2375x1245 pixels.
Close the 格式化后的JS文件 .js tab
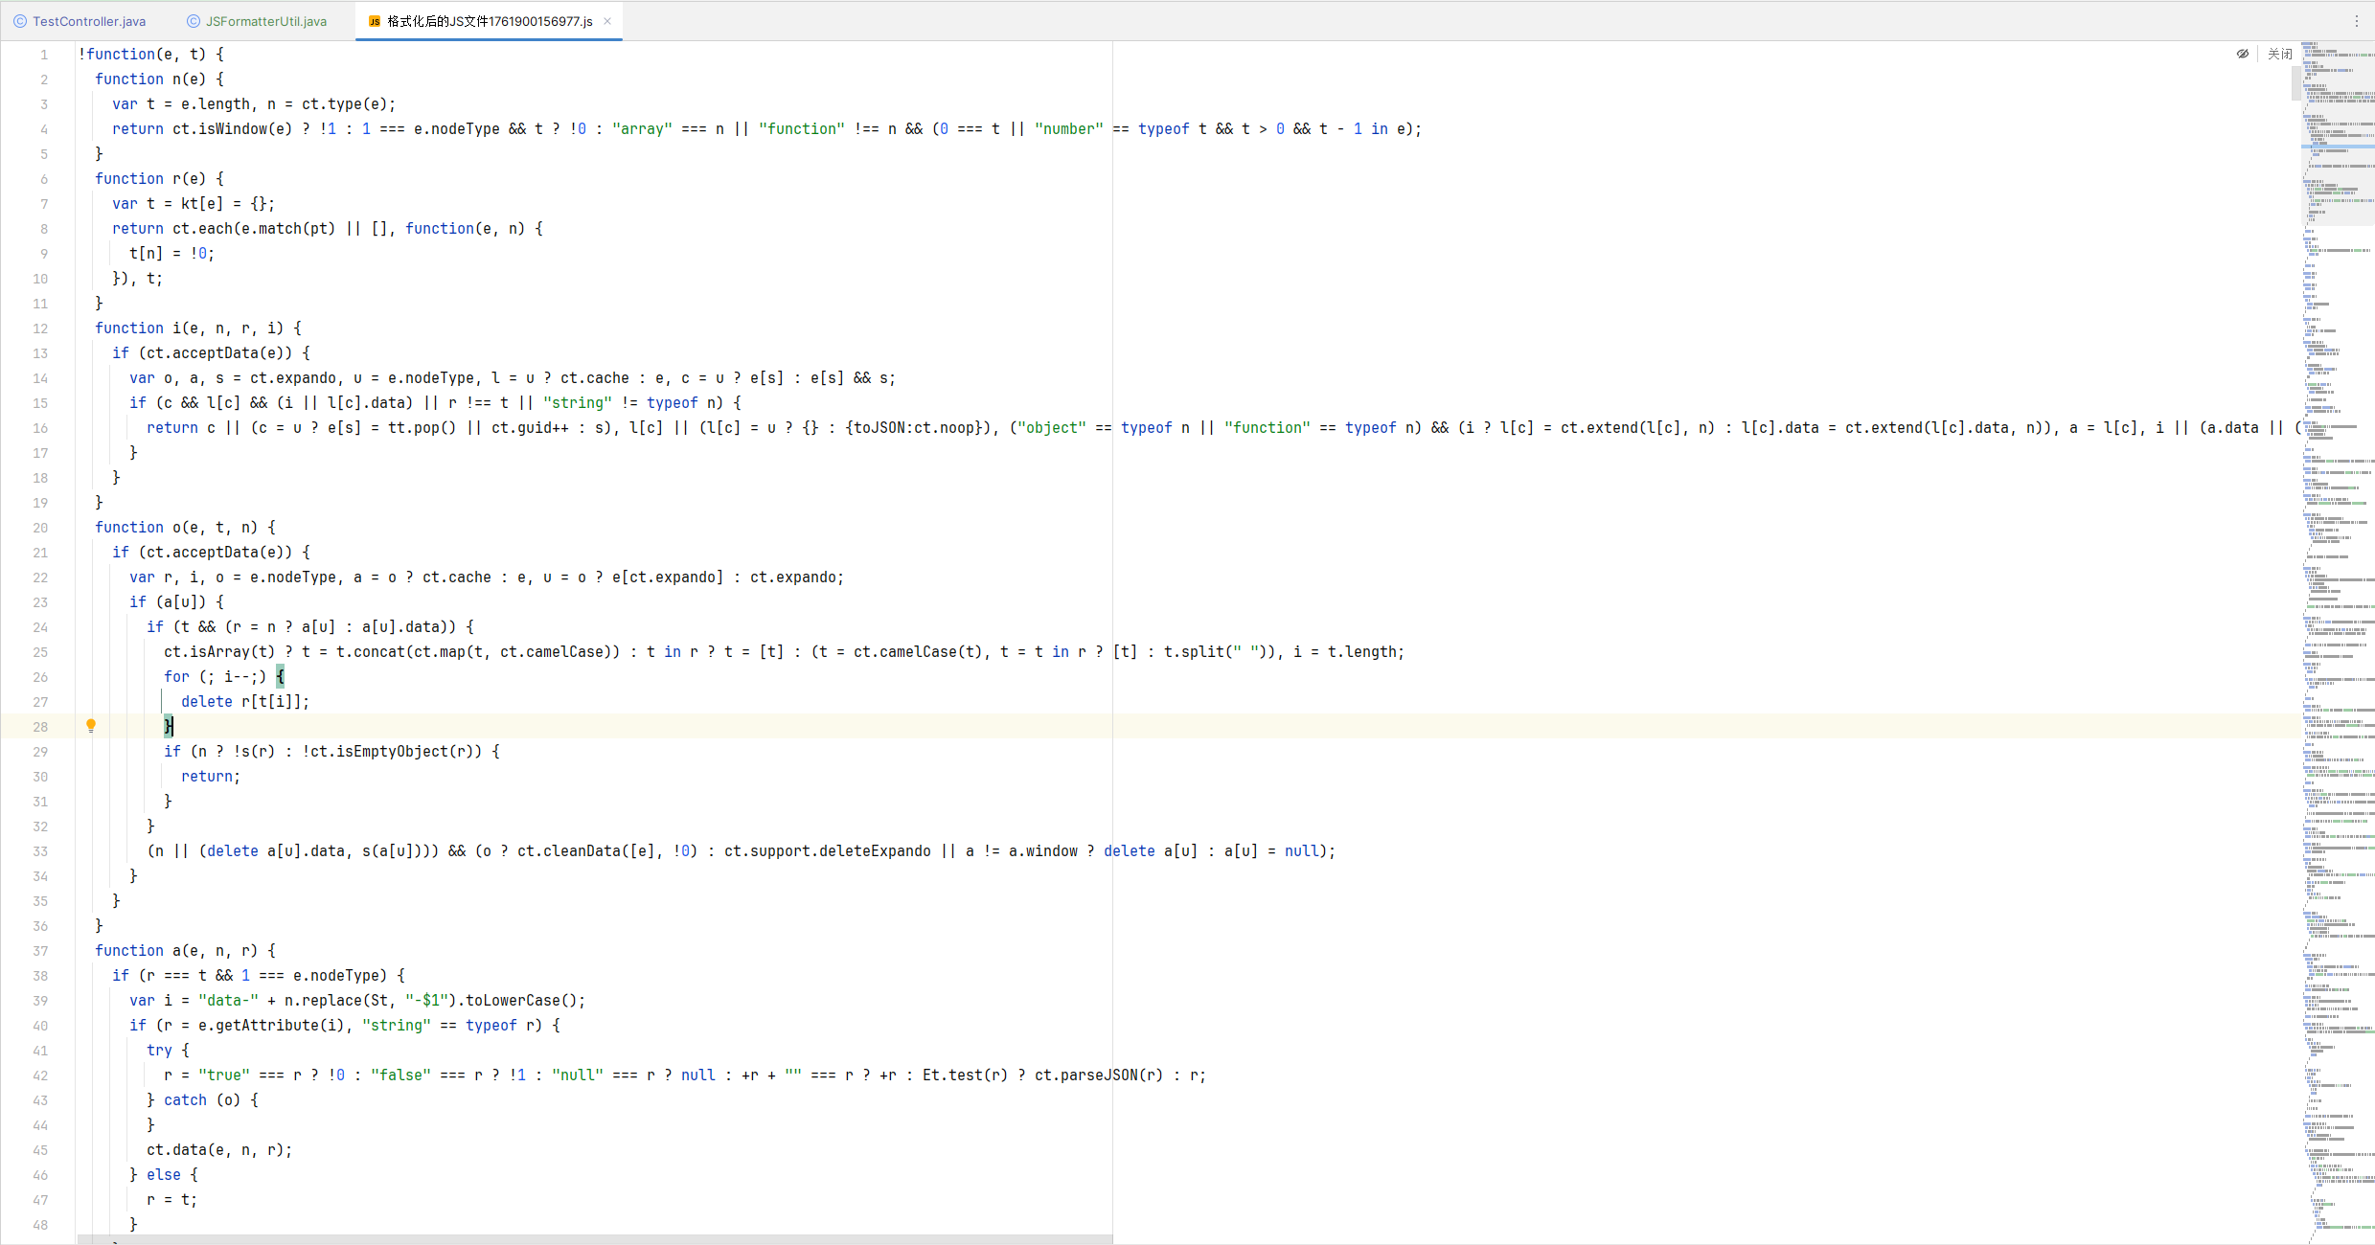point(607,21)
